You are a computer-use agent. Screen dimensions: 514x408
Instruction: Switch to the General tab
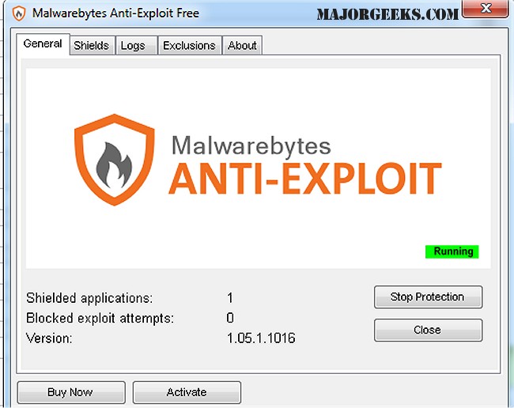click(x=43, y=44)
